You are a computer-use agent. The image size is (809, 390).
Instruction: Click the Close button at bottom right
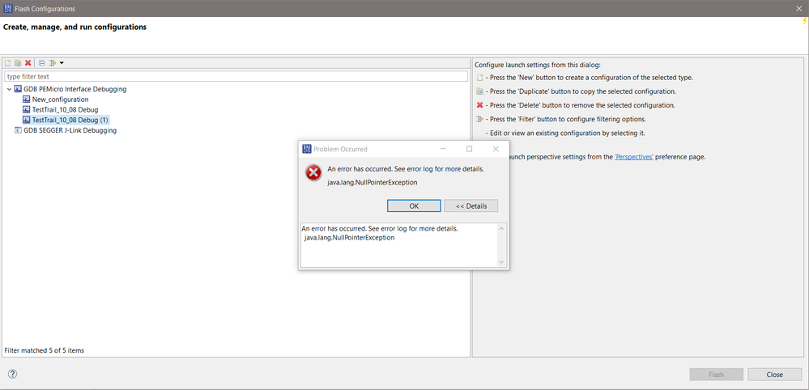click(x=774, y=375)
